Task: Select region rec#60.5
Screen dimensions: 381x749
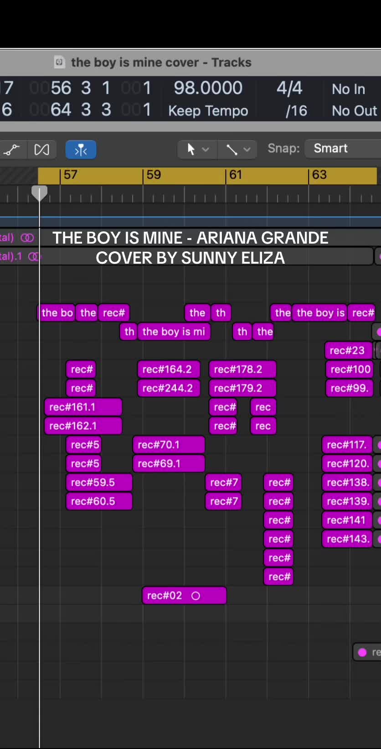Action: (99, 501)
